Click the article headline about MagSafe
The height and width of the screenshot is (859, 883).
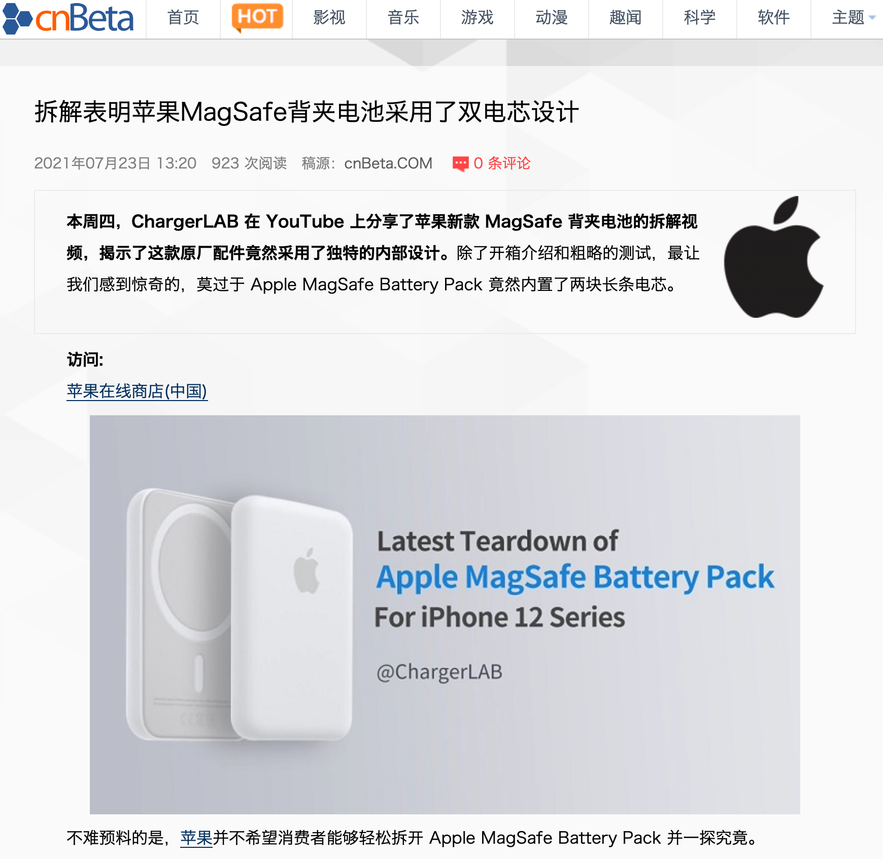click(x=307, y=112)
